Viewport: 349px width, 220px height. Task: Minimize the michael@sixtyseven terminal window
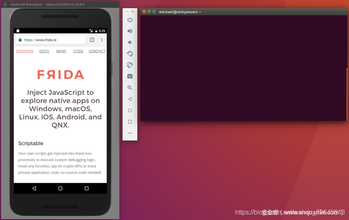pos(149,12)
